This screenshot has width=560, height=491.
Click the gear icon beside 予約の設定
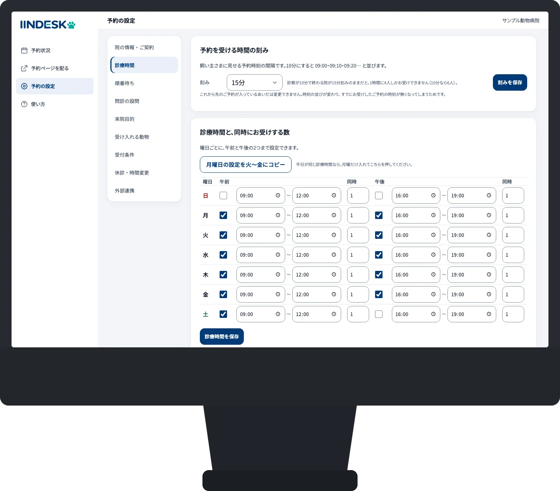click(24, 86)
